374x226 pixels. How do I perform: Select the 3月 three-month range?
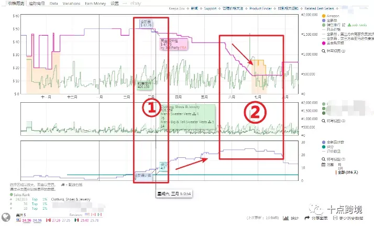click(340, 168)
